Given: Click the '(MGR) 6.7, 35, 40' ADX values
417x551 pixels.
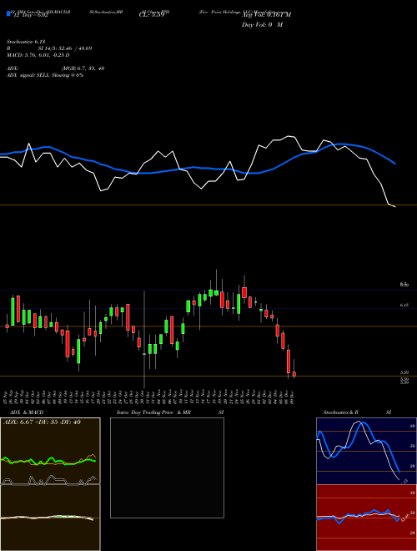Looking at the screenshot, I should [83, 68].
